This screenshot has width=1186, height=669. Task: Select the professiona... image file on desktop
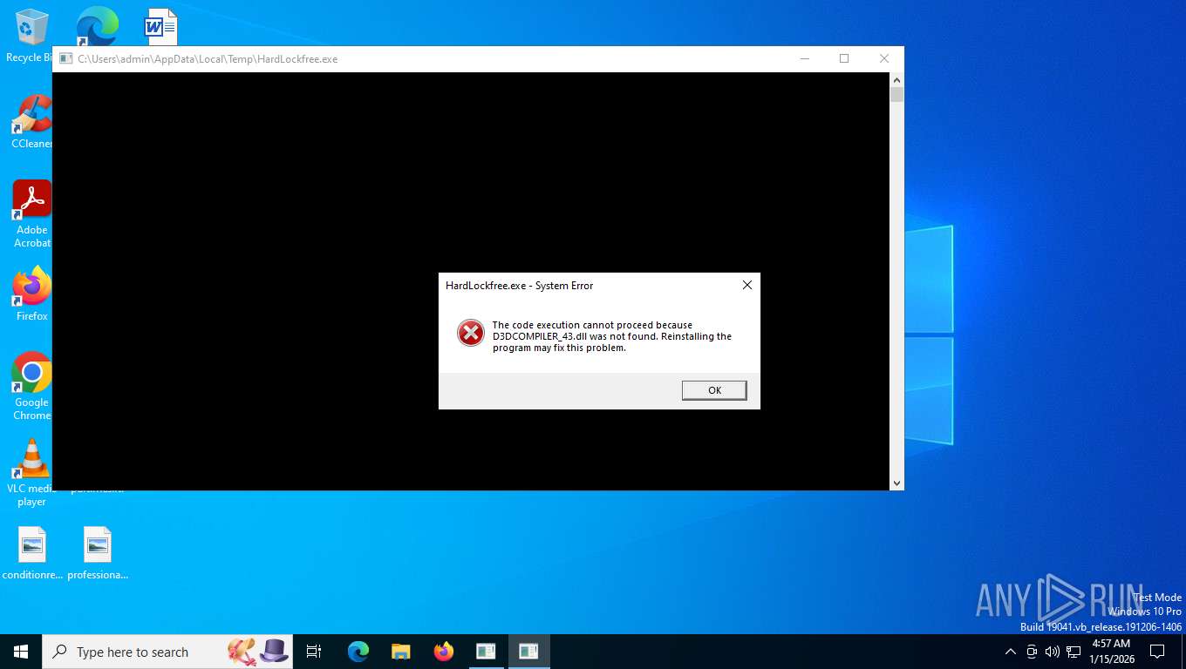click(x=98, y=553)
